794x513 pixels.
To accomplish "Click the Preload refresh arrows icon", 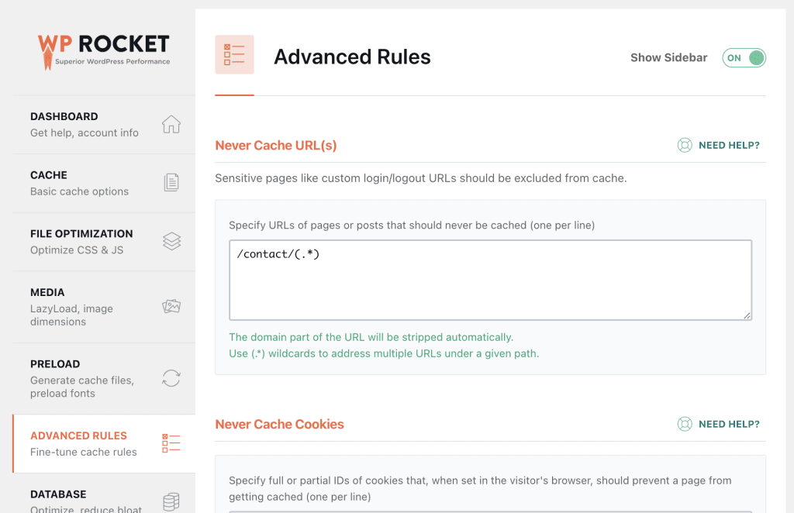I will pyautogui.click(x=171, y=378).
